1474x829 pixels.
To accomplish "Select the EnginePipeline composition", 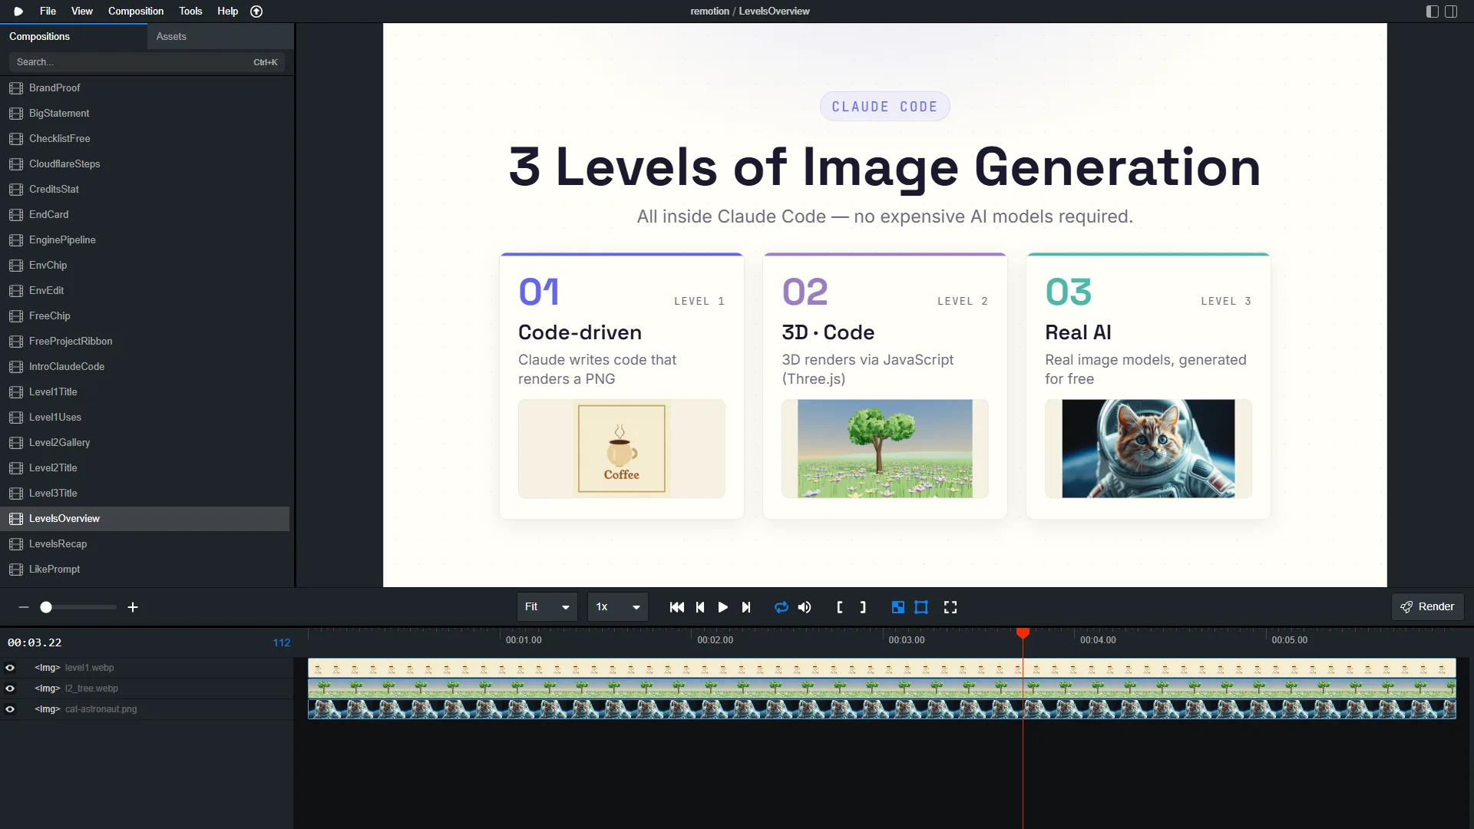I will (145, 240).
